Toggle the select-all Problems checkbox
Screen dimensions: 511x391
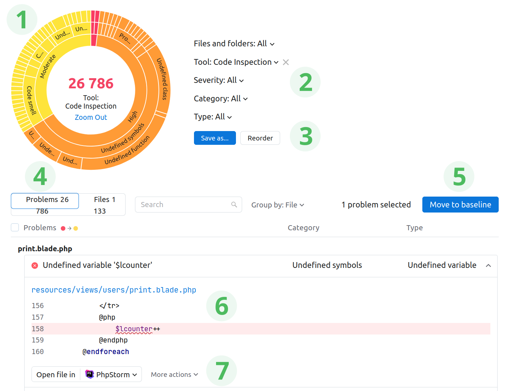click(14, 227)
